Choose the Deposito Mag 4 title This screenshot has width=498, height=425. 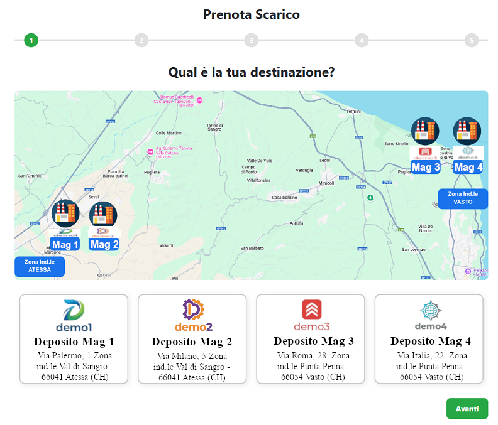click(x=431, y=341)
